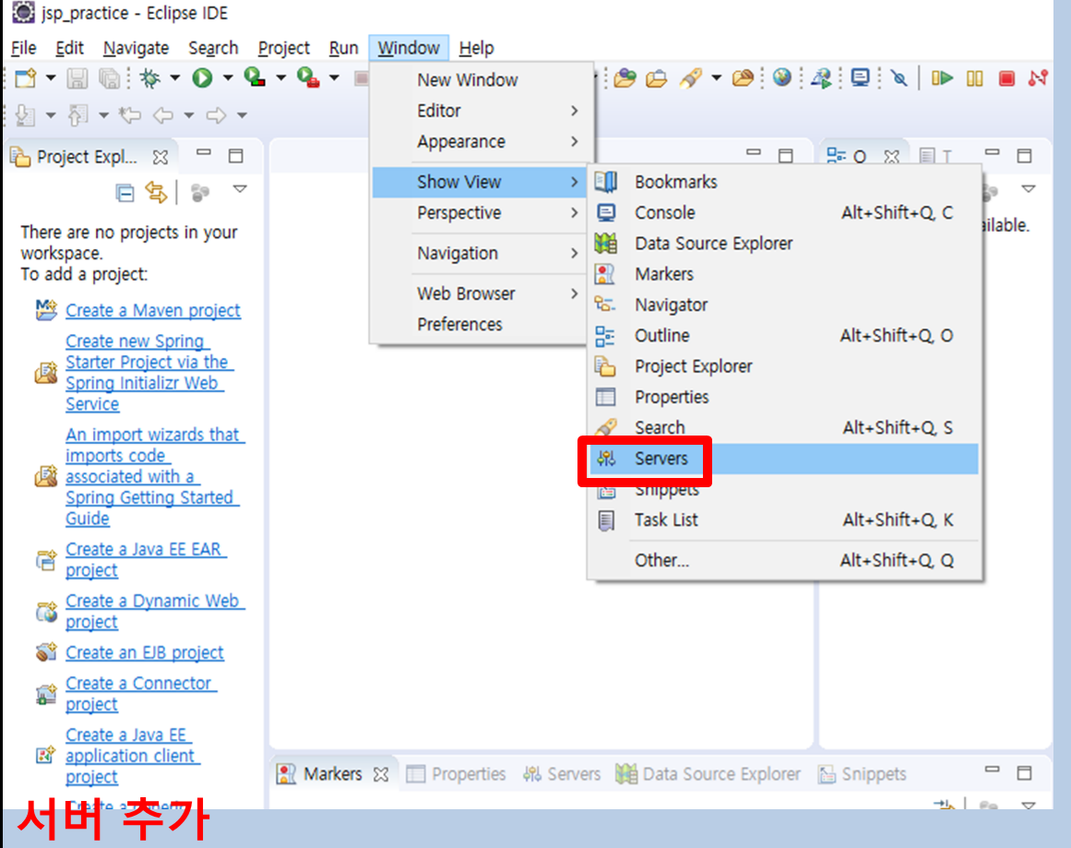Click the Open Type folder icon

coord(625,78)
